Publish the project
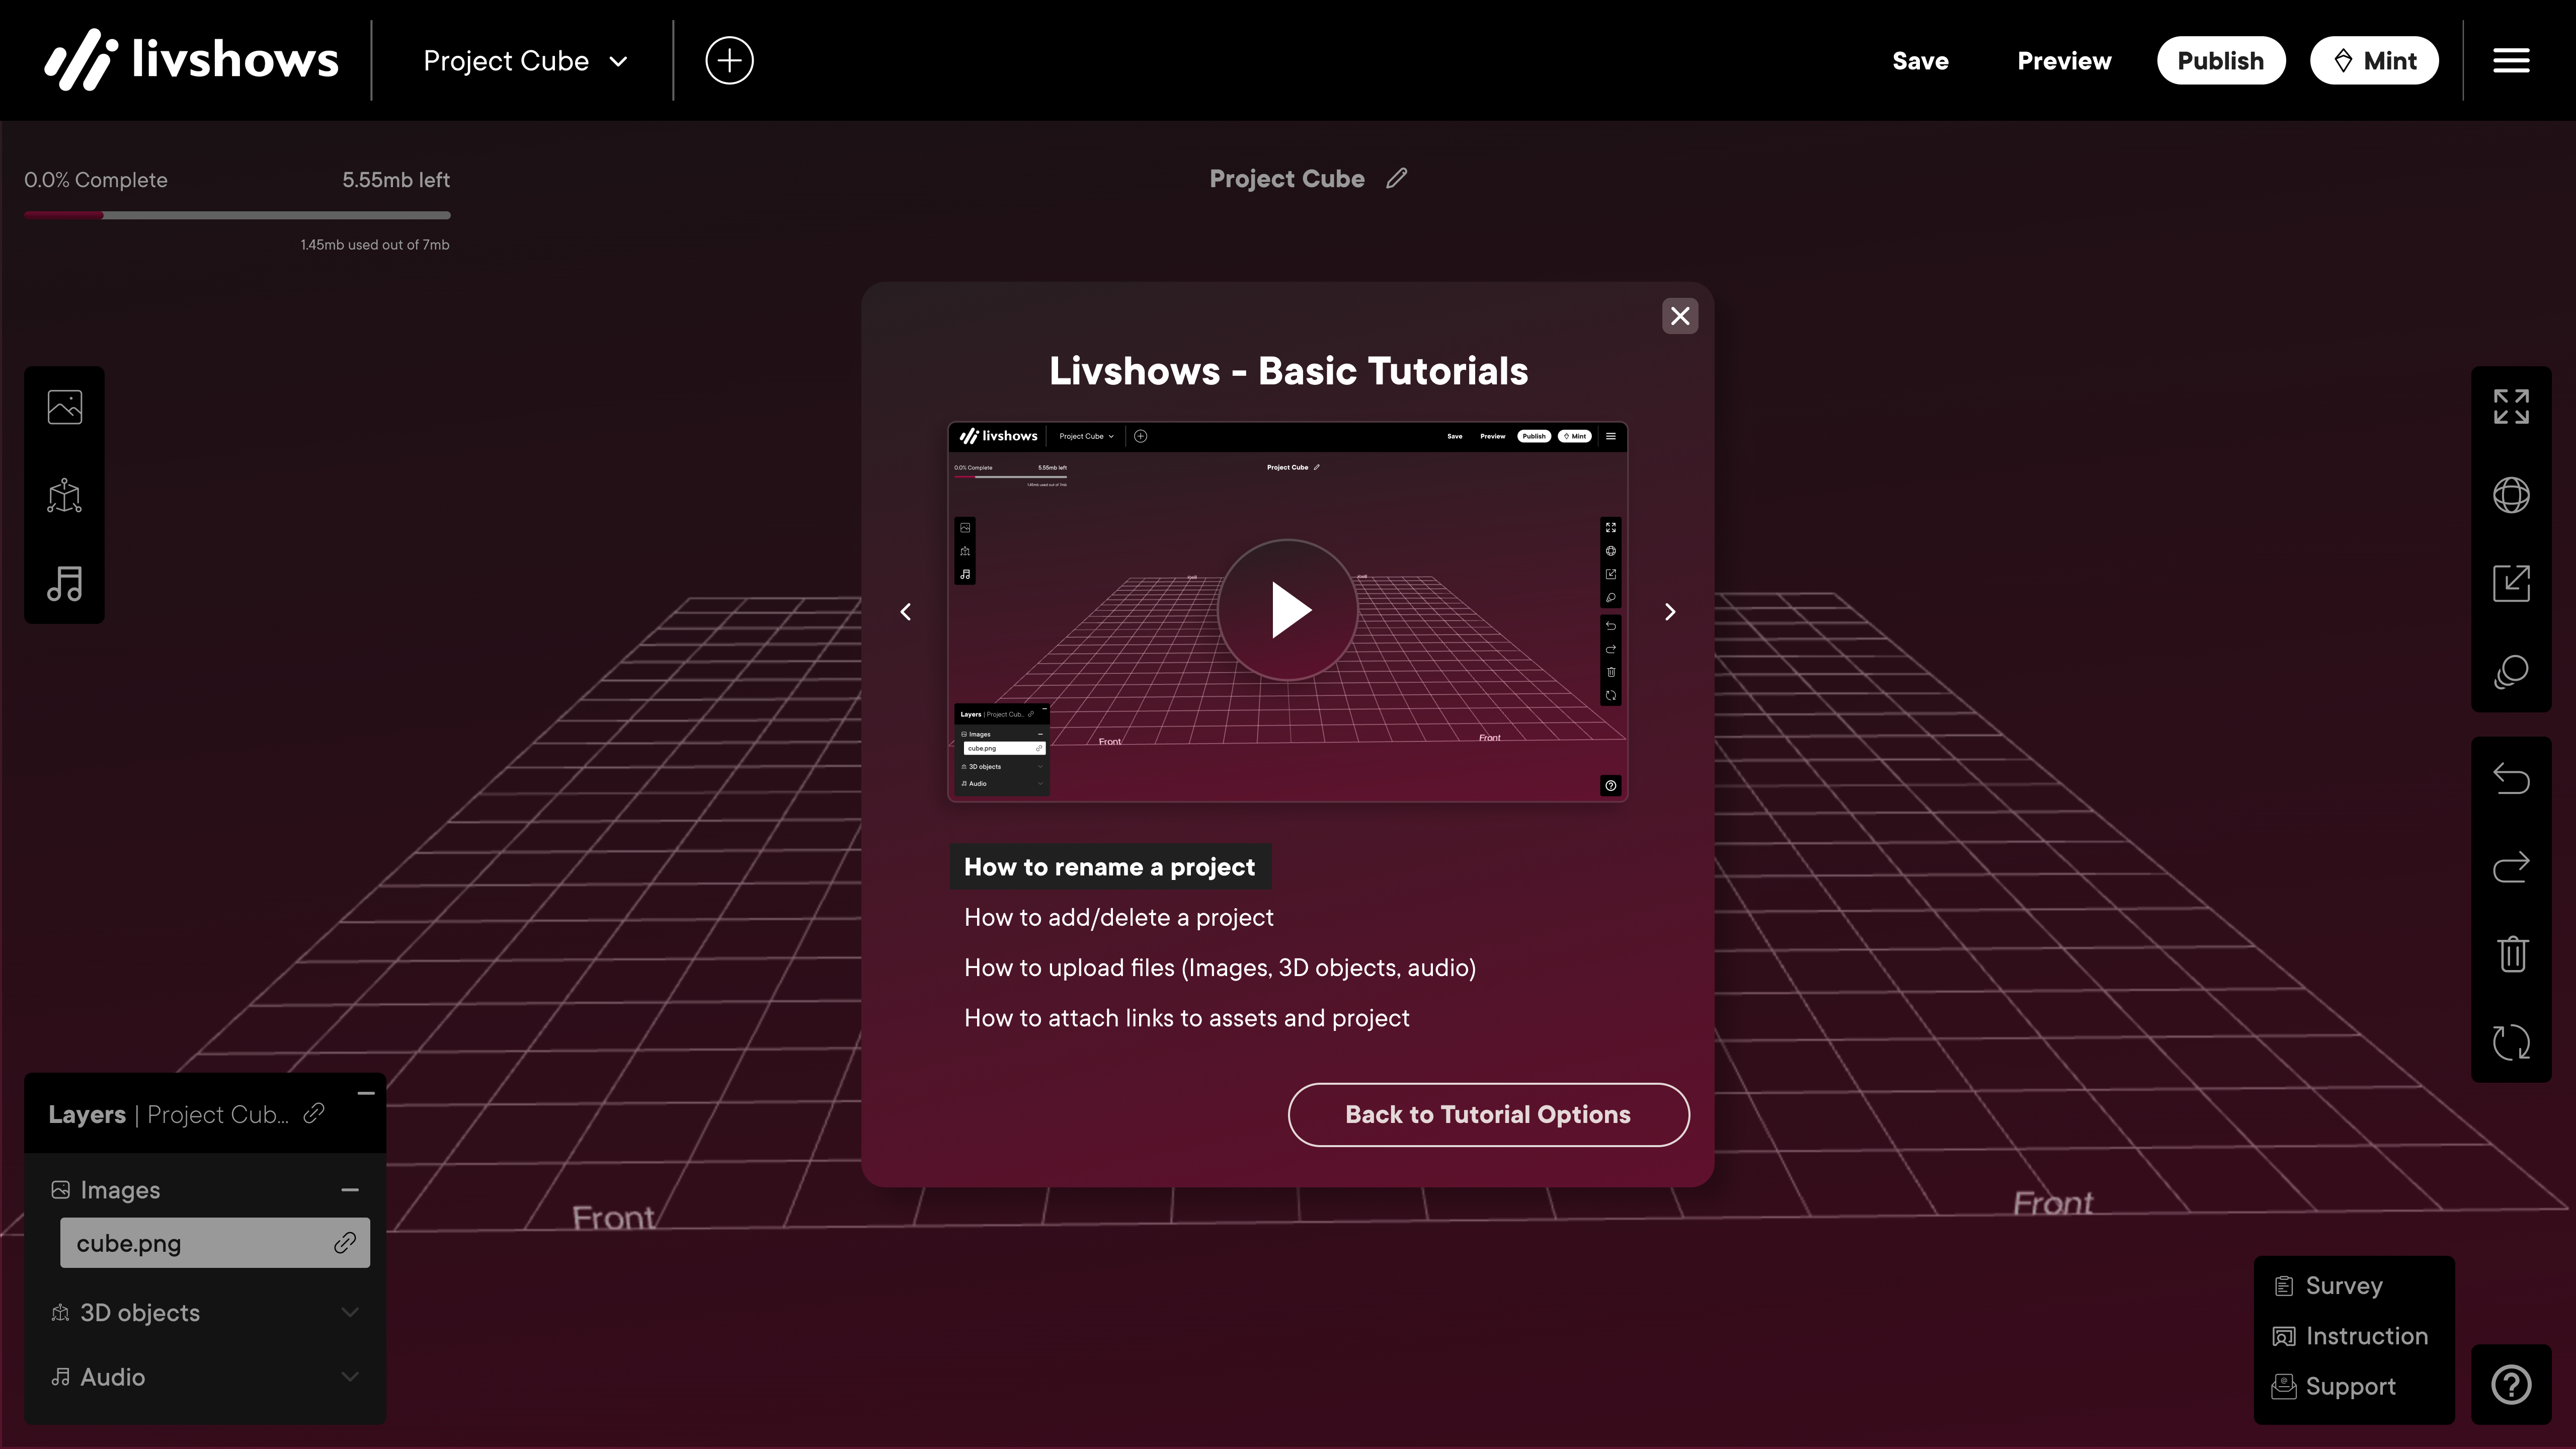2576x1449 pixels. click(x=2220, y=61)
